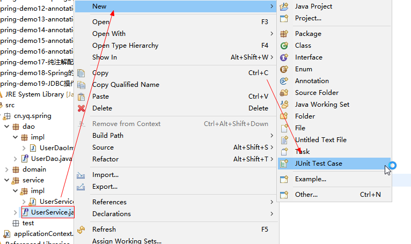
Task: Click the Untitled Text File icon
Action: [x=284, y=140]
